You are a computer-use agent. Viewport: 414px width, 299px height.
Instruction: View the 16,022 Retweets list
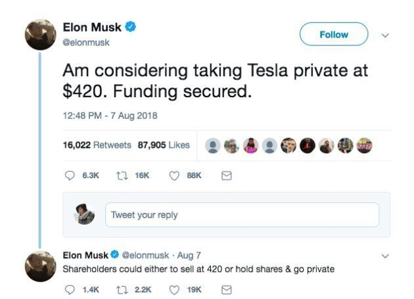tap(97, 145)
